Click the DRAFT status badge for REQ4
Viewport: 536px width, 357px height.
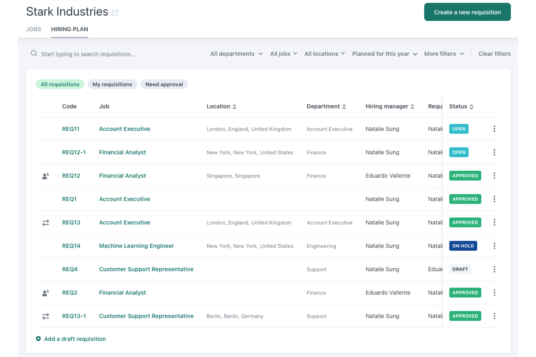(x=460, y=269)
